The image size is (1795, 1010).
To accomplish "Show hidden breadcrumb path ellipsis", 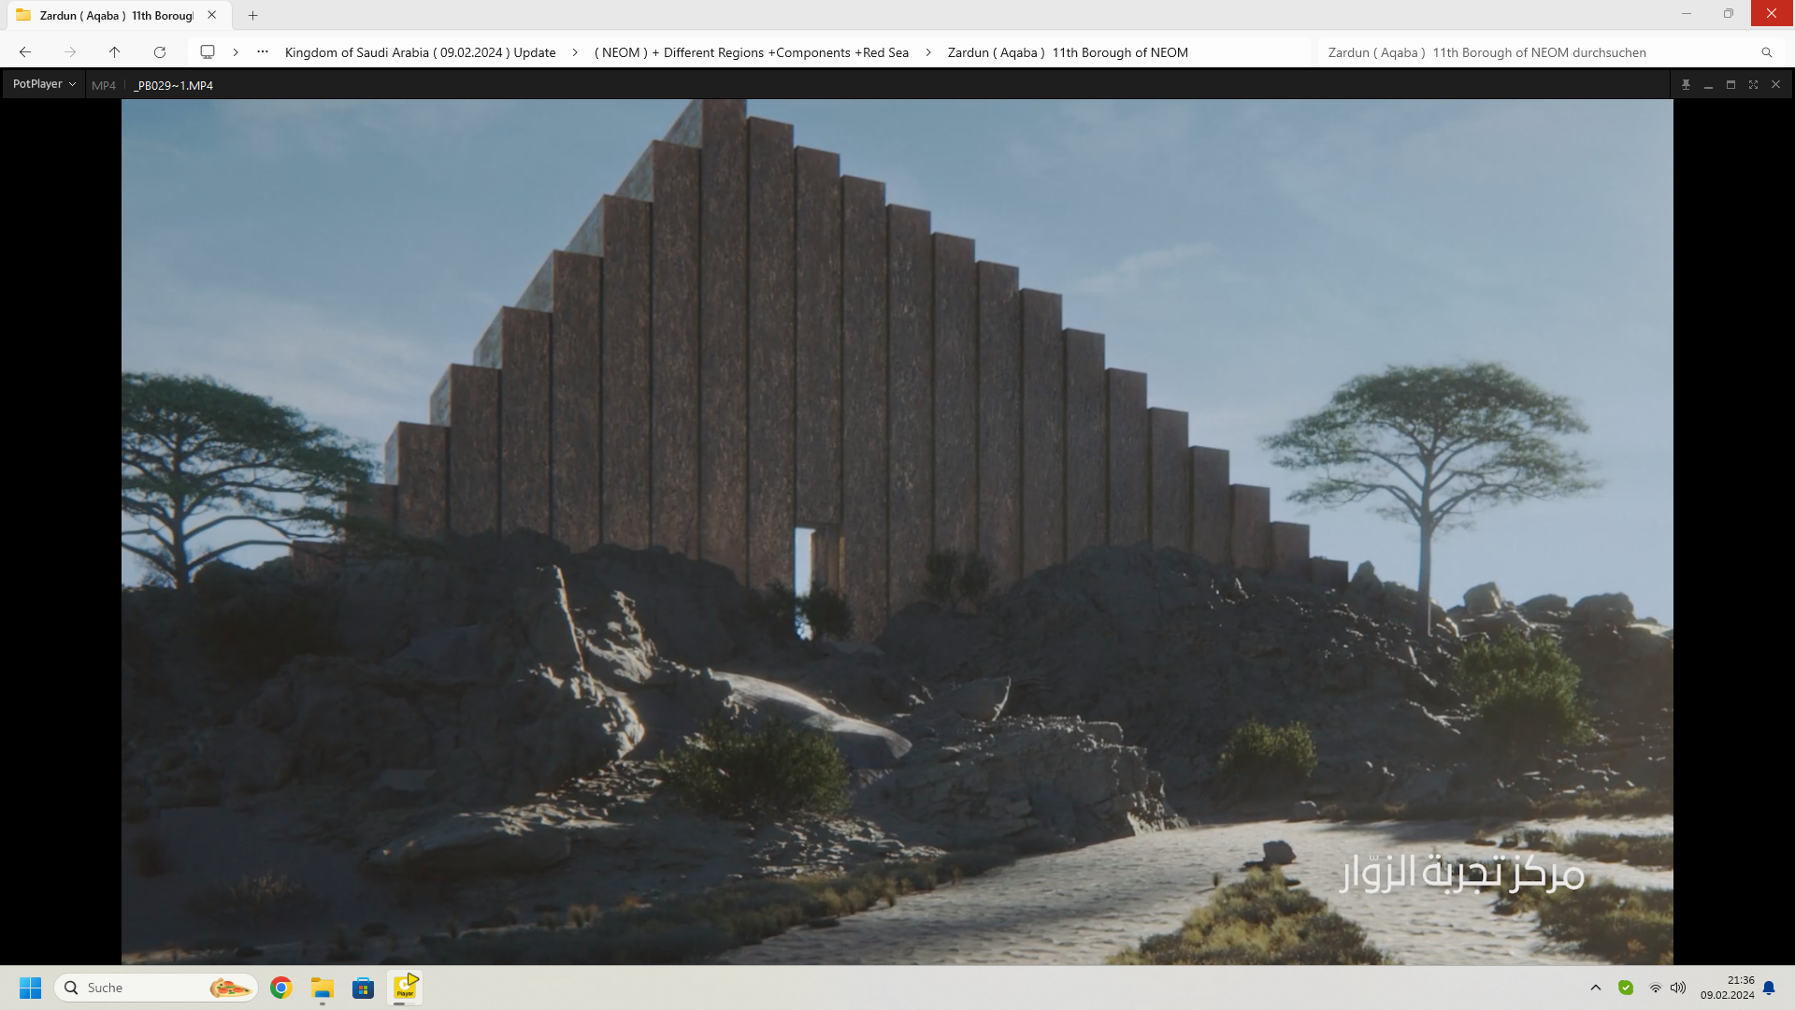I will coord(263,52).
